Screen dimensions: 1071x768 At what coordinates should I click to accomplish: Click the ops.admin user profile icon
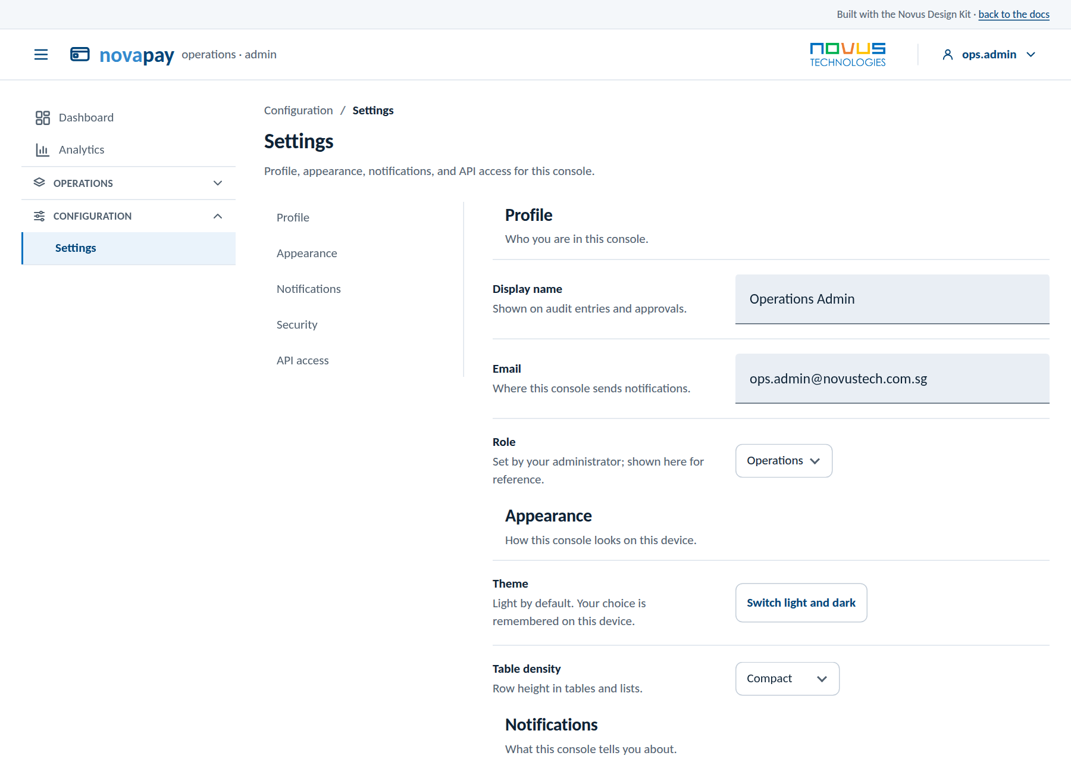(x=948, y=55)
